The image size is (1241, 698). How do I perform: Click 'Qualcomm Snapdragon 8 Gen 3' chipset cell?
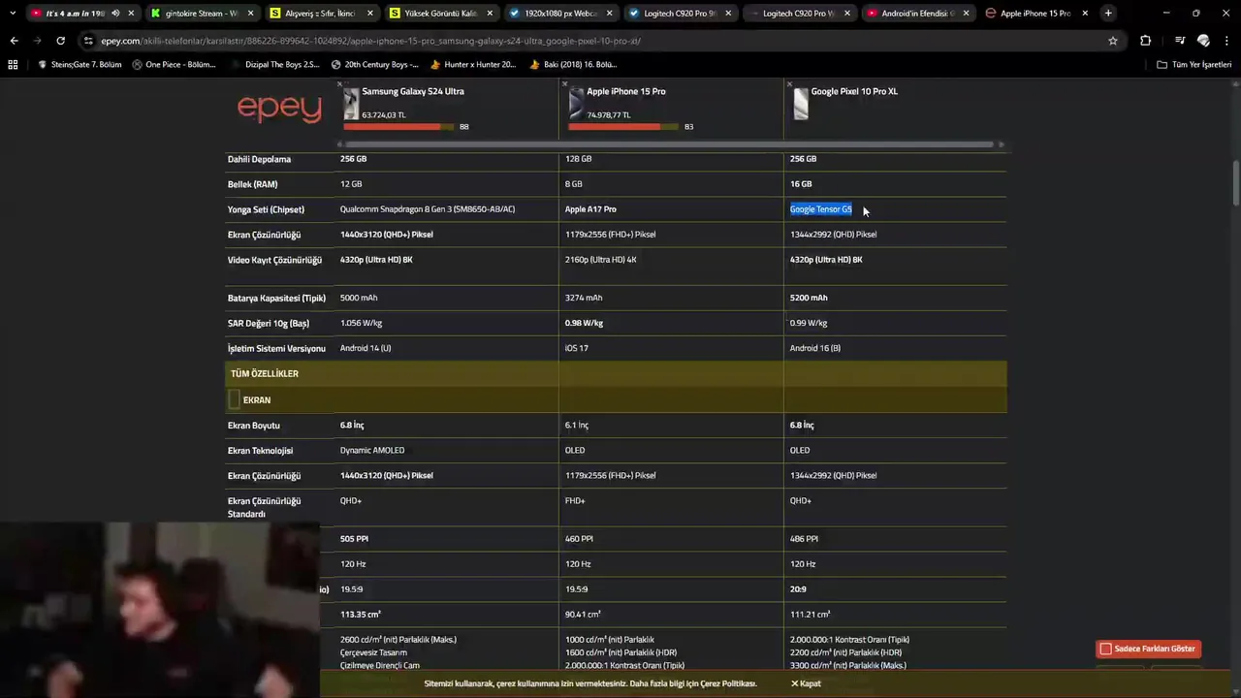coord(428,209)
